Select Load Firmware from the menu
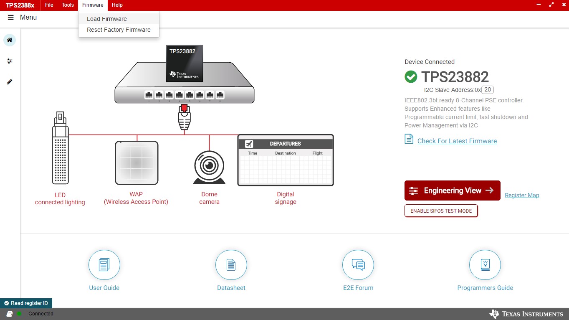This screenshot has width=569, height=320. [x=107, y=19]
